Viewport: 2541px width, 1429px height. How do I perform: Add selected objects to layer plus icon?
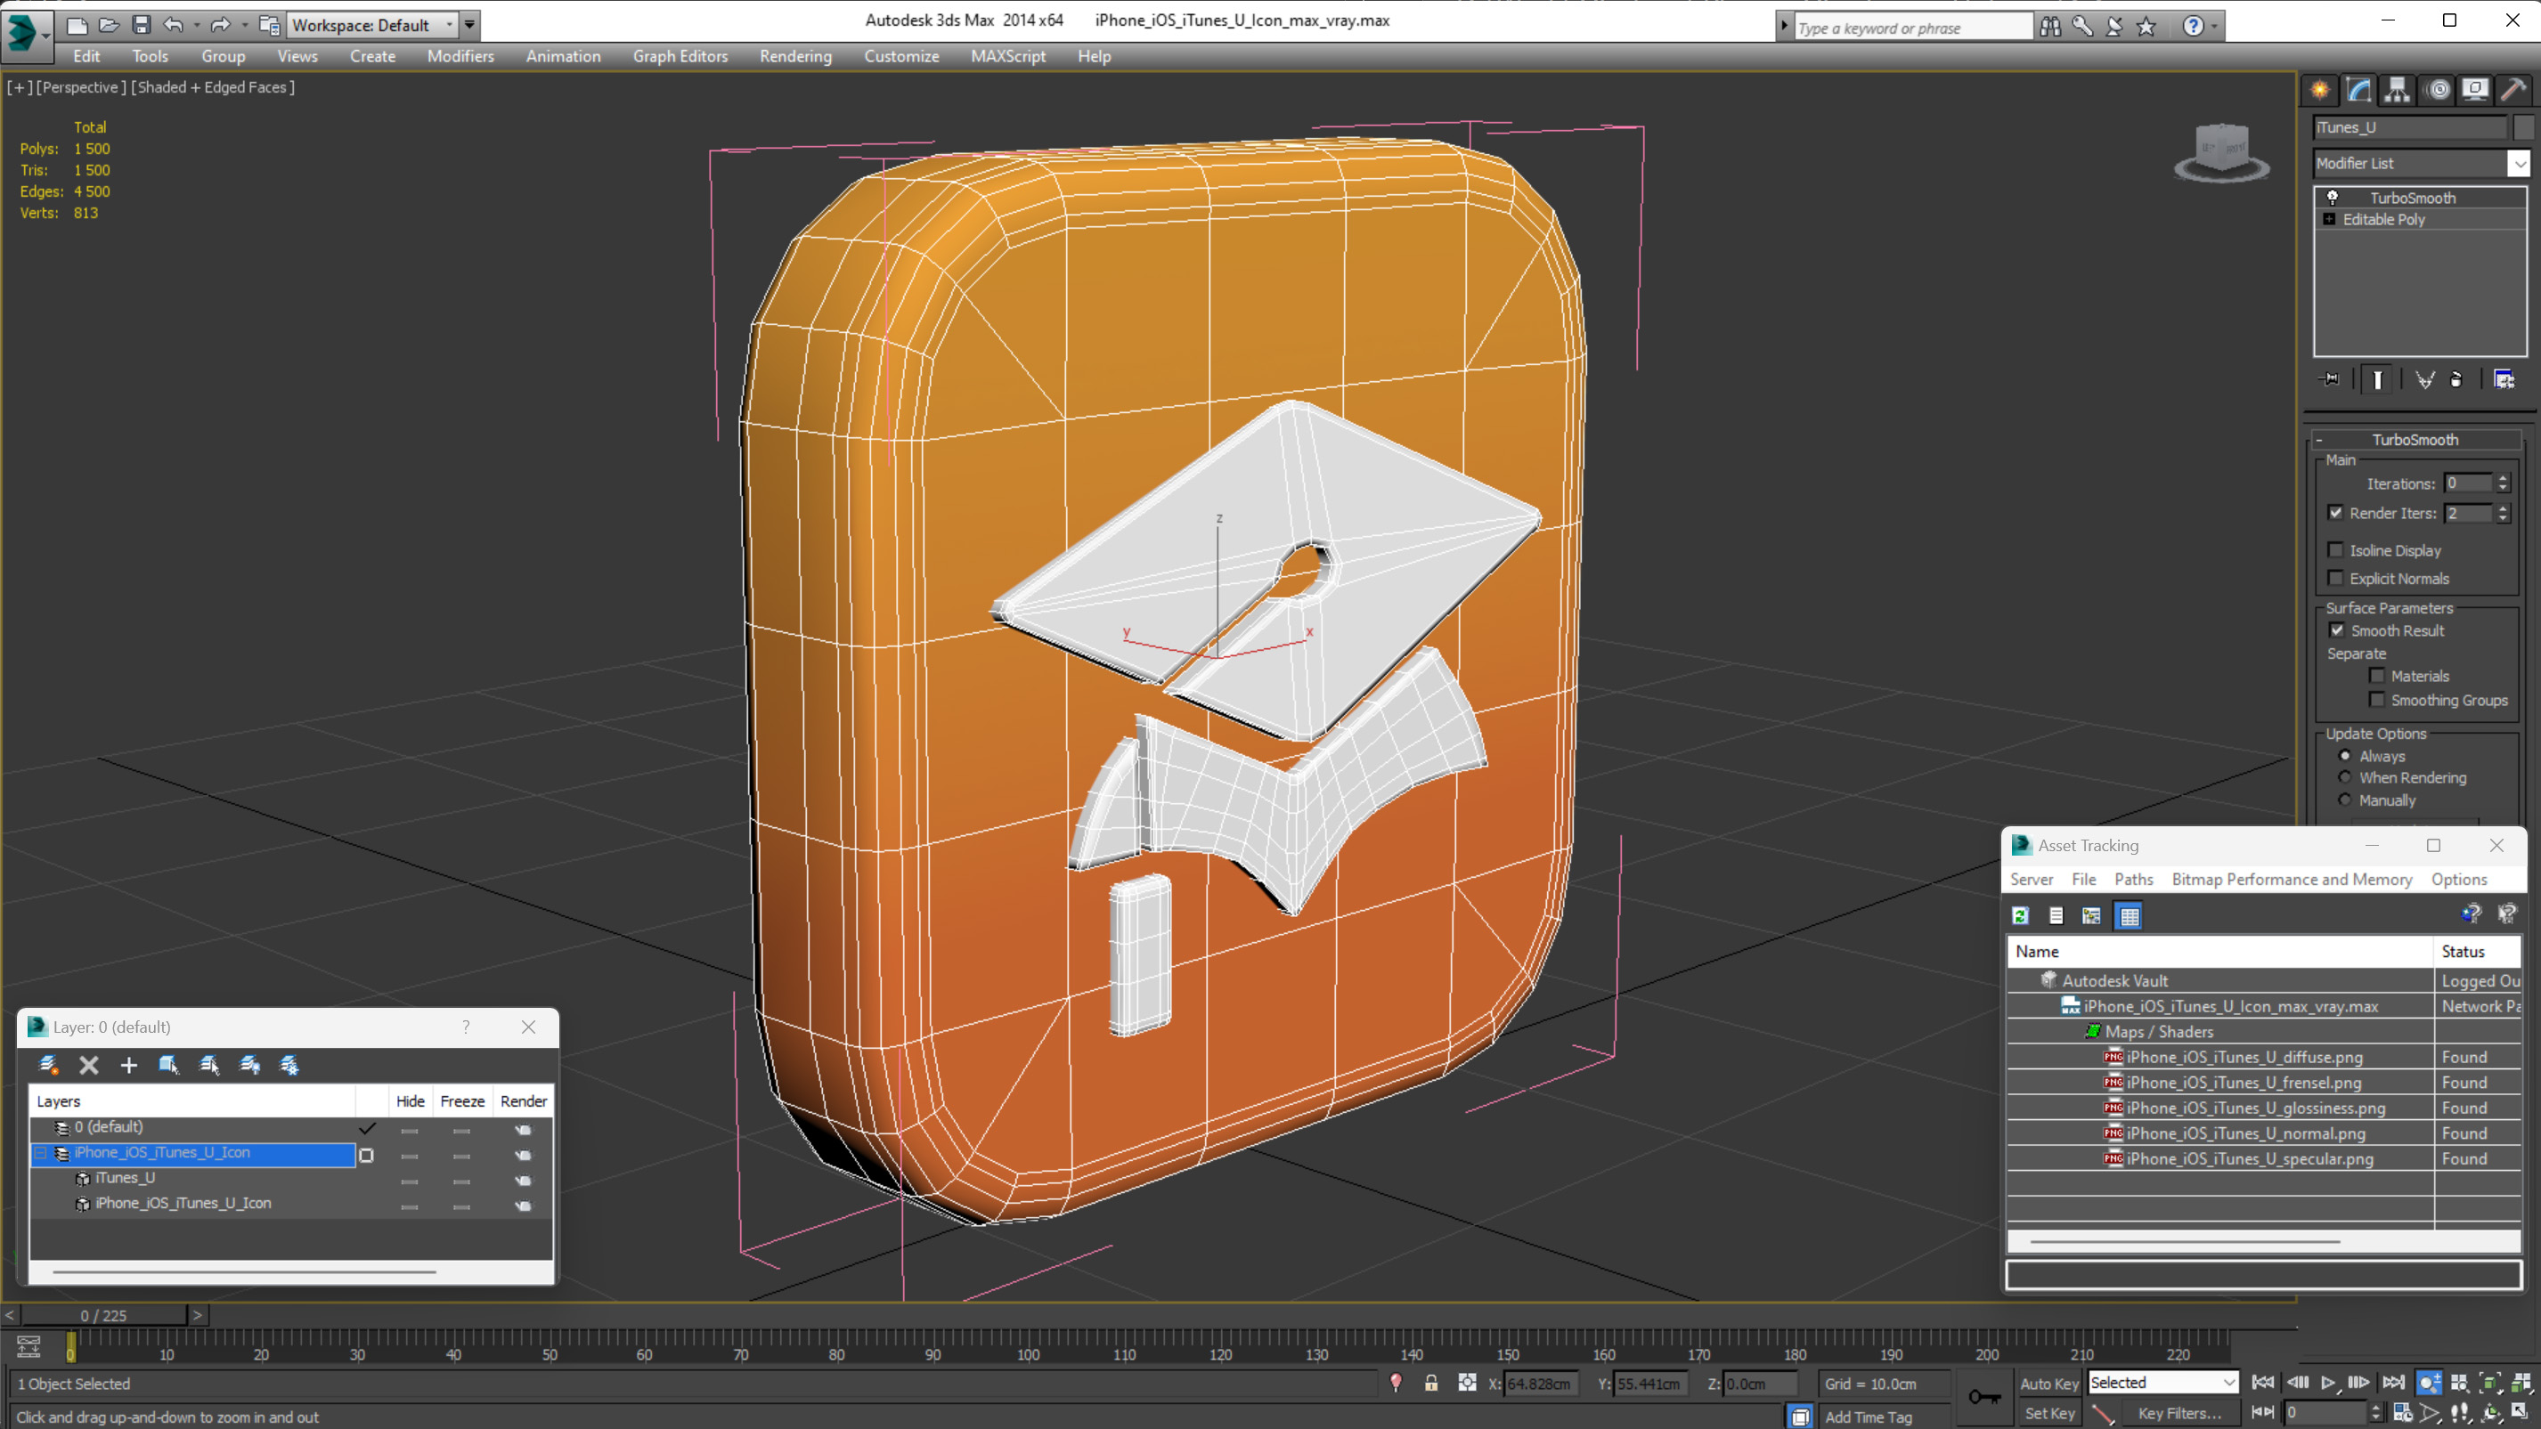[129, 1065]
